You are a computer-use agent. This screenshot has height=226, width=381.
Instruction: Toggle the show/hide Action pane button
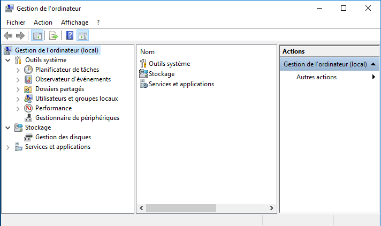[x=82, y=36]
